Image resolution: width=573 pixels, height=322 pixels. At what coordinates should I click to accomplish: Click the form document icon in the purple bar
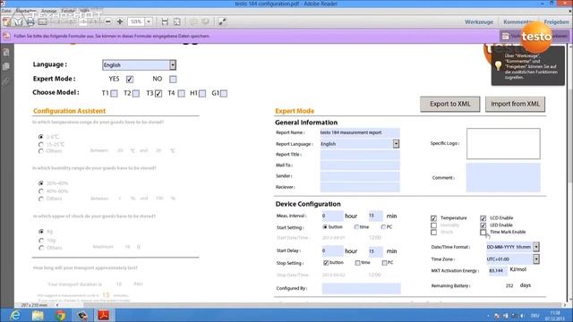[6, 36]
